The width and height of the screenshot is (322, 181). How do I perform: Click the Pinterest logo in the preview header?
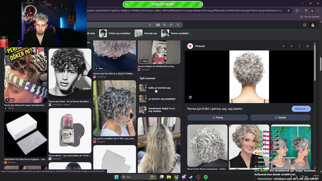pyautogui.click(x=190, y=46)
